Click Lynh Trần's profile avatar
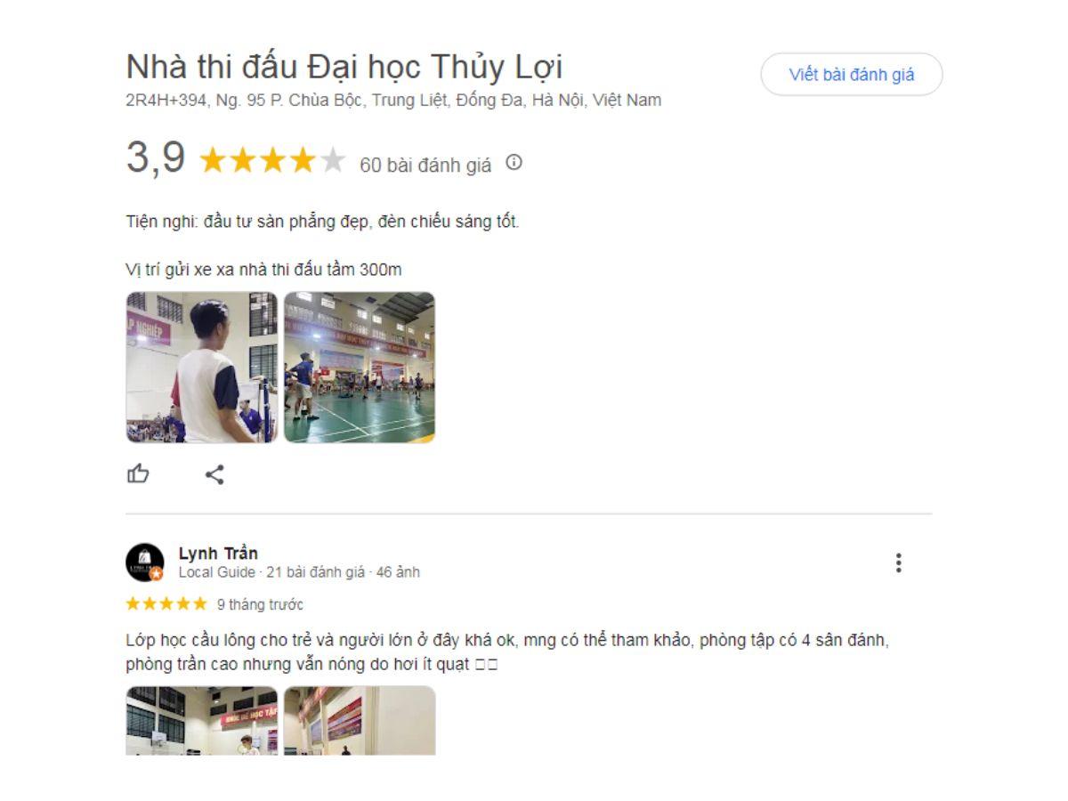The width and height of the screenshot is (1068, 801). [145, 562]
